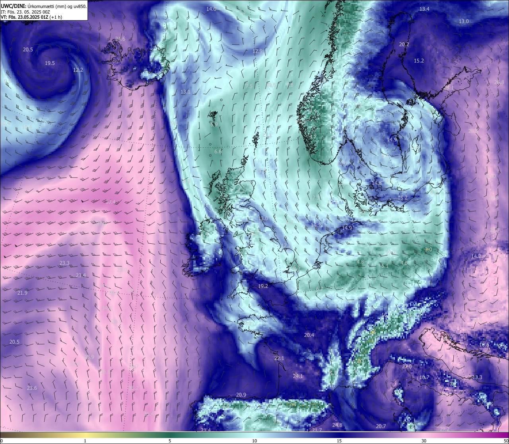
Task: Click the 10 tick on the color scale
Action: [x=254, y=441]
